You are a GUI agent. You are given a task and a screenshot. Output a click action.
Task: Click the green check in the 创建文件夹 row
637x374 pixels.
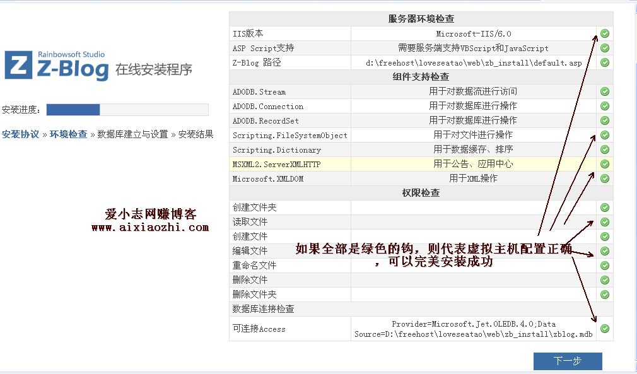pyautogui.click(x=604, y=207)
